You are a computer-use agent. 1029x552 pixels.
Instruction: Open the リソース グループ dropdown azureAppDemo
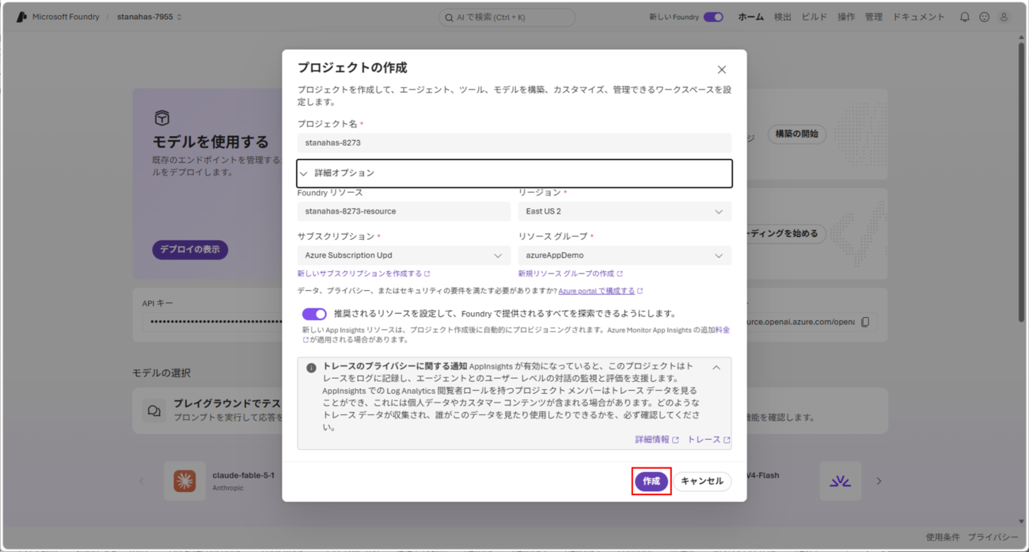tap(625, 255)
